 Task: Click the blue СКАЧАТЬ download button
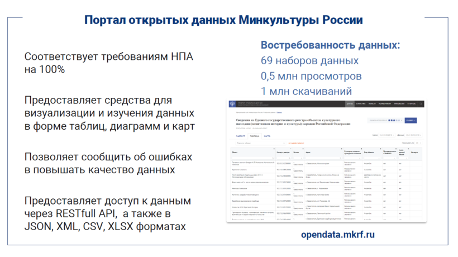tap(411, 120)
